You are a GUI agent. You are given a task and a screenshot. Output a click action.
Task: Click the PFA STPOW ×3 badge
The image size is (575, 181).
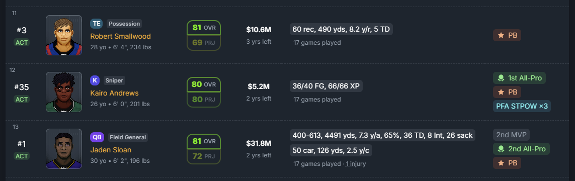tap(522, 106)
